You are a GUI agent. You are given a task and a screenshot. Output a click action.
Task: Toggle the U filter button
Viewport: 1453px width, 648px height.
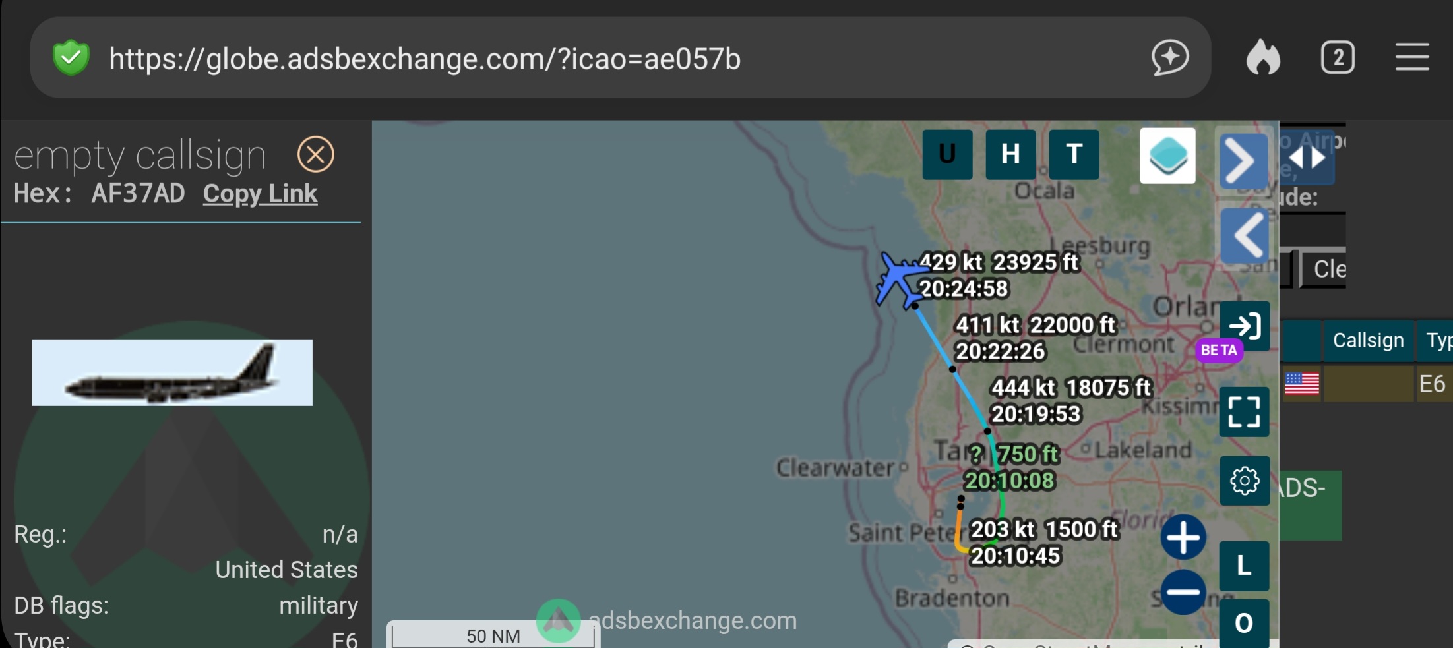[947, 155]
